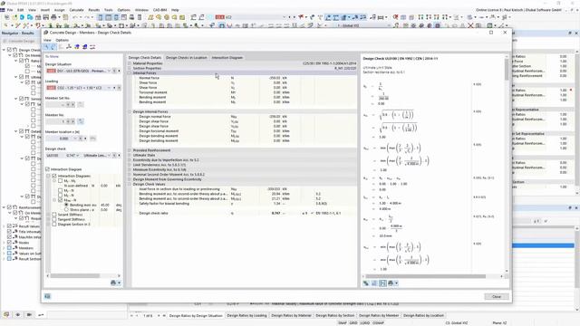Click the button beside Member location x field
The height and width of the screenshot is (326, 580).
pos(92,139)
